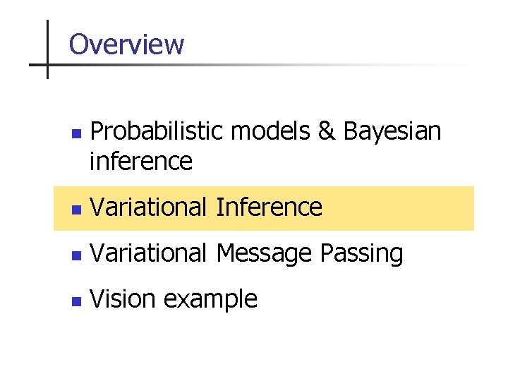
Task: Click the word Passing in the third bullet
Action: click(x=361, y=253)
